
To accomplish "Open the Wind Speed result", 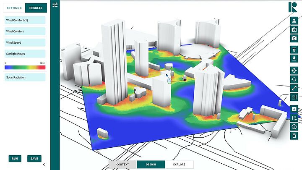I will pyautogui.click(x=25, y=42).
